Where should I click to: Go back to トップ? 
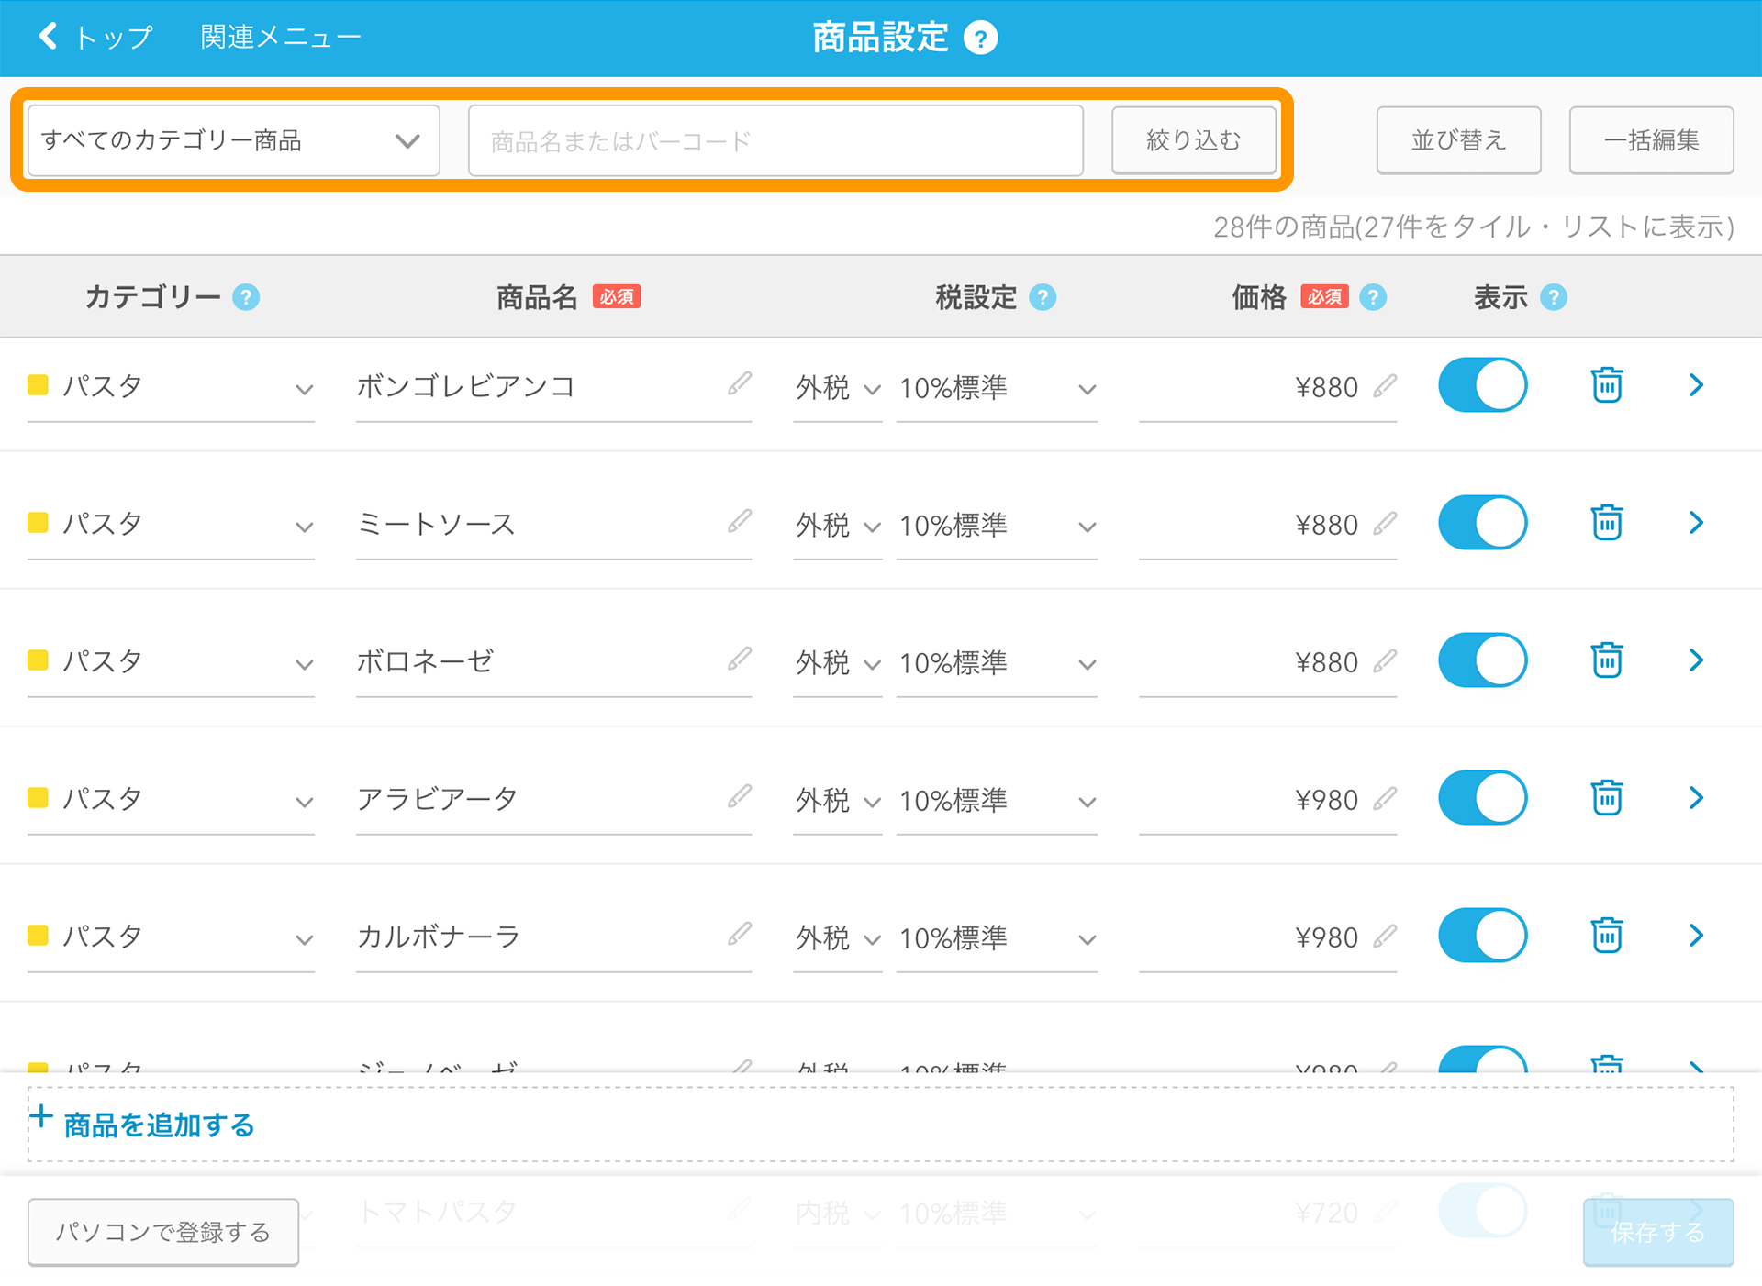click(95, 37)
